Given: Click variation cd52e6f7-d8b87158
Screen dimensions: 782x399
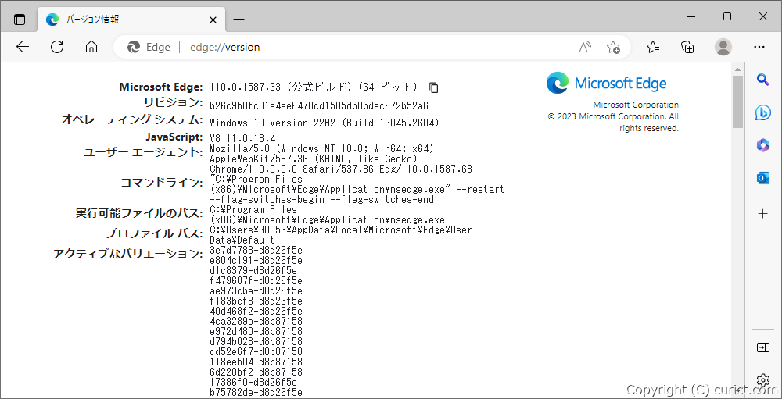Looking at the screenshot, I should [x=256, y=351].
